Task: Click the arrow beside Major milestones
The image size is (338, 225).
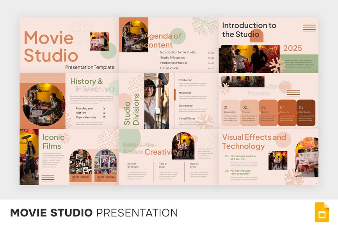Action: click(104, 117)
